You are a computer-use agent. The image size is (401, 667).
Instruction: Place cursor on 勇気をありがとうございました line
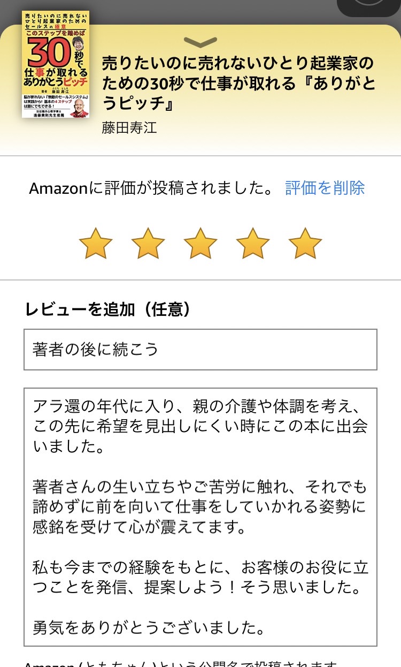coord(149,627)
